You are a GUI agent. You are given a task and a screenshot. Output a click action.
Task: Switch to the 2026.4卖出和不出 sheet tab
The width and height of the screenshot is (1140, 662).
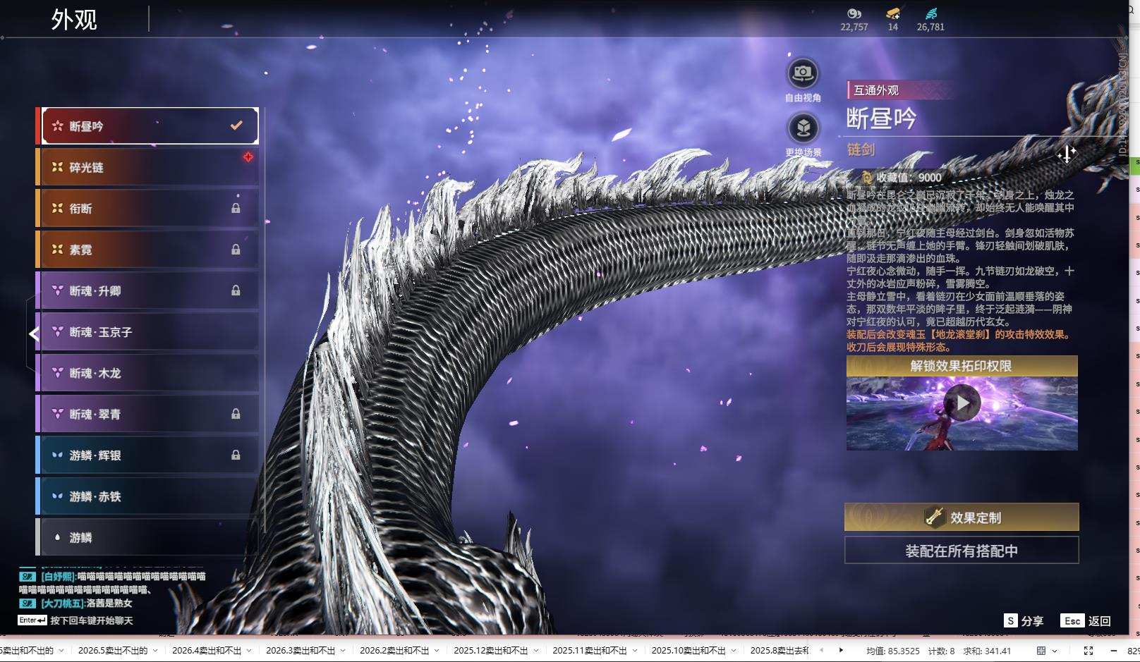tap(207, 651)
